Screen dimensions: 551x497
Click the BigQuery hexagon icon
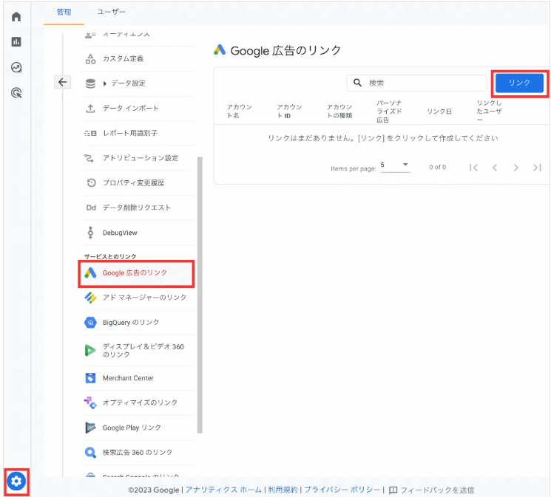(x=90, y=322)
